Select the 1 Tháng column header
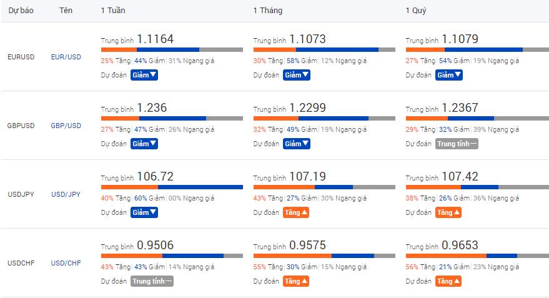Image resolution: width=549 pixels, height=298 pixels. click(x=267, y=11)
